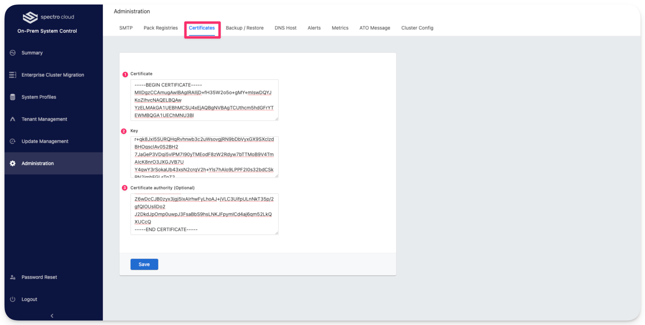
Task: Select the Certificates tab
Action: pyautogui.click(x=202, y=28)
